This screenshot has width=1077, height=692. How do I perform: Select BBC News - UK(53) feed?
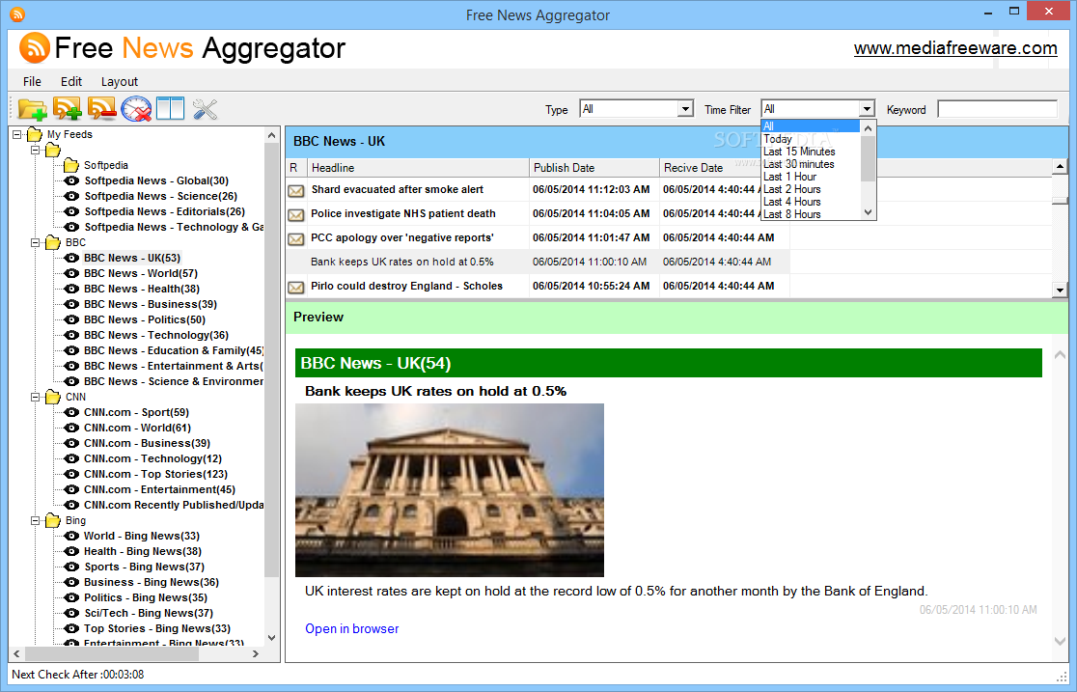tap(132, 258)
